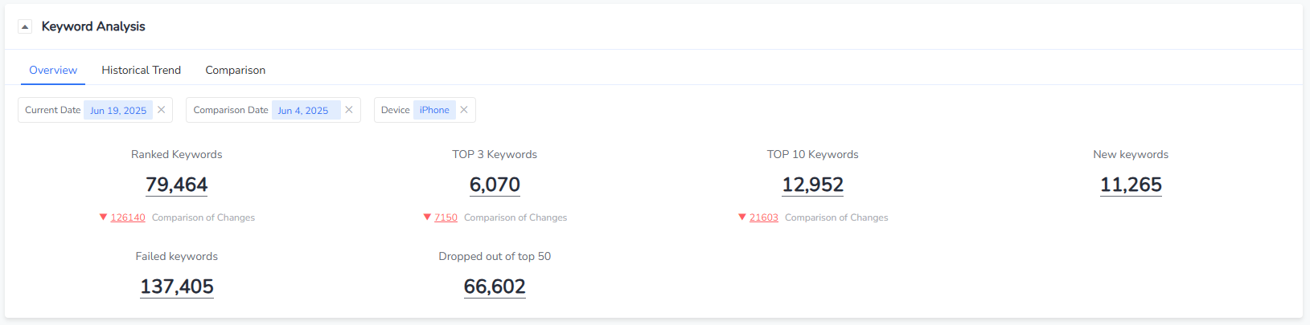
Task: Click the 21603 comparison change link
Action: 763,217
